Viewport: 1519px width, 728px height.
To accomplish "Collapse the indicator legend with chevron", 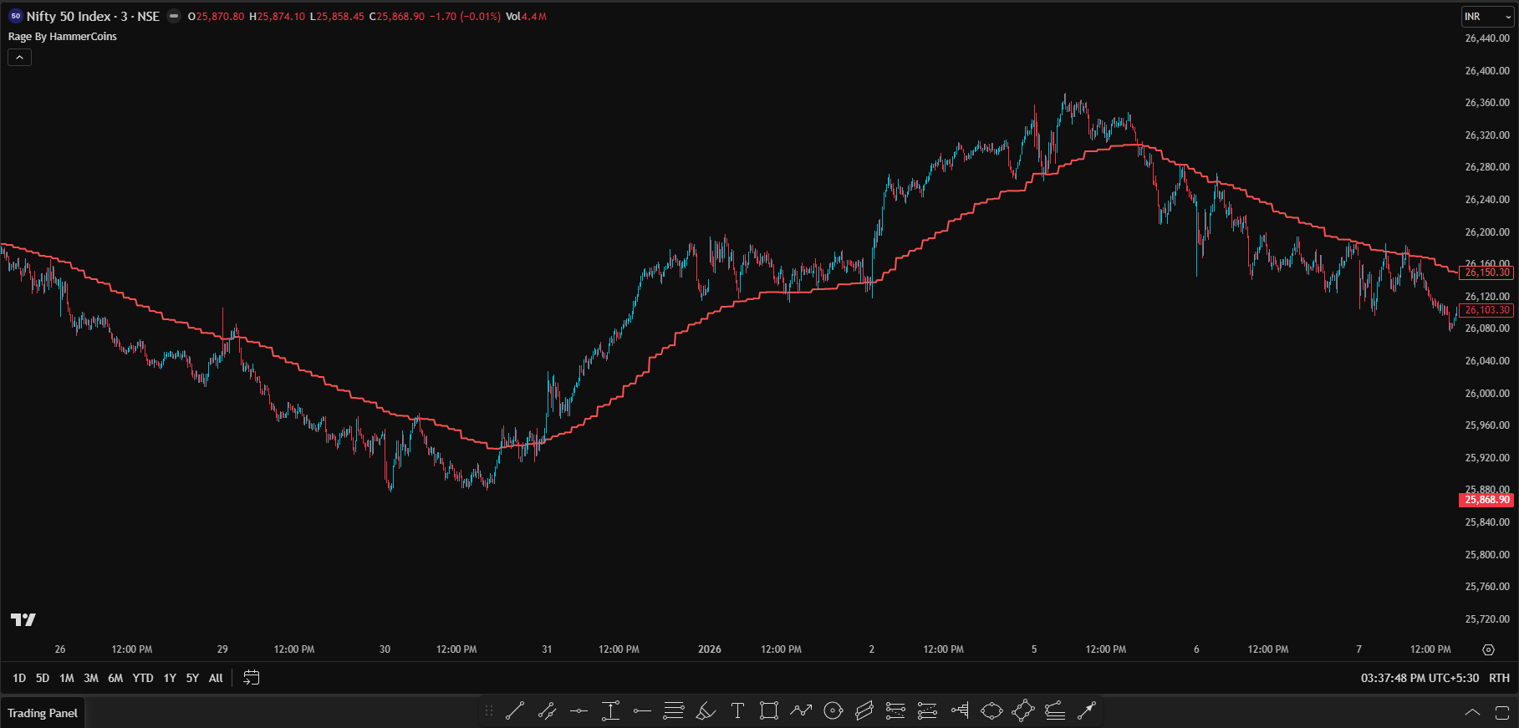I will [19, 57].
